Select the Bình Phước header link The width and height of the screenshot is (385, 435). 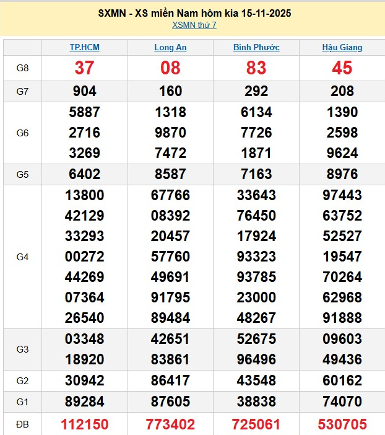point(256,47)
